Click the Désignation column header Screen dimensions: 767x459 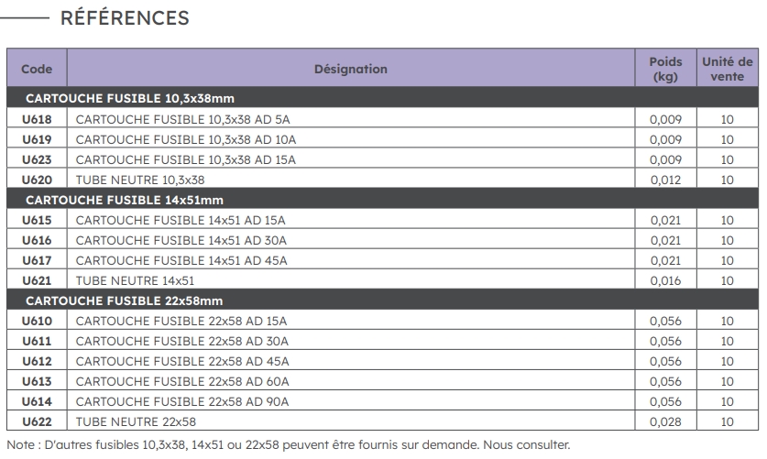pos(350,69)
